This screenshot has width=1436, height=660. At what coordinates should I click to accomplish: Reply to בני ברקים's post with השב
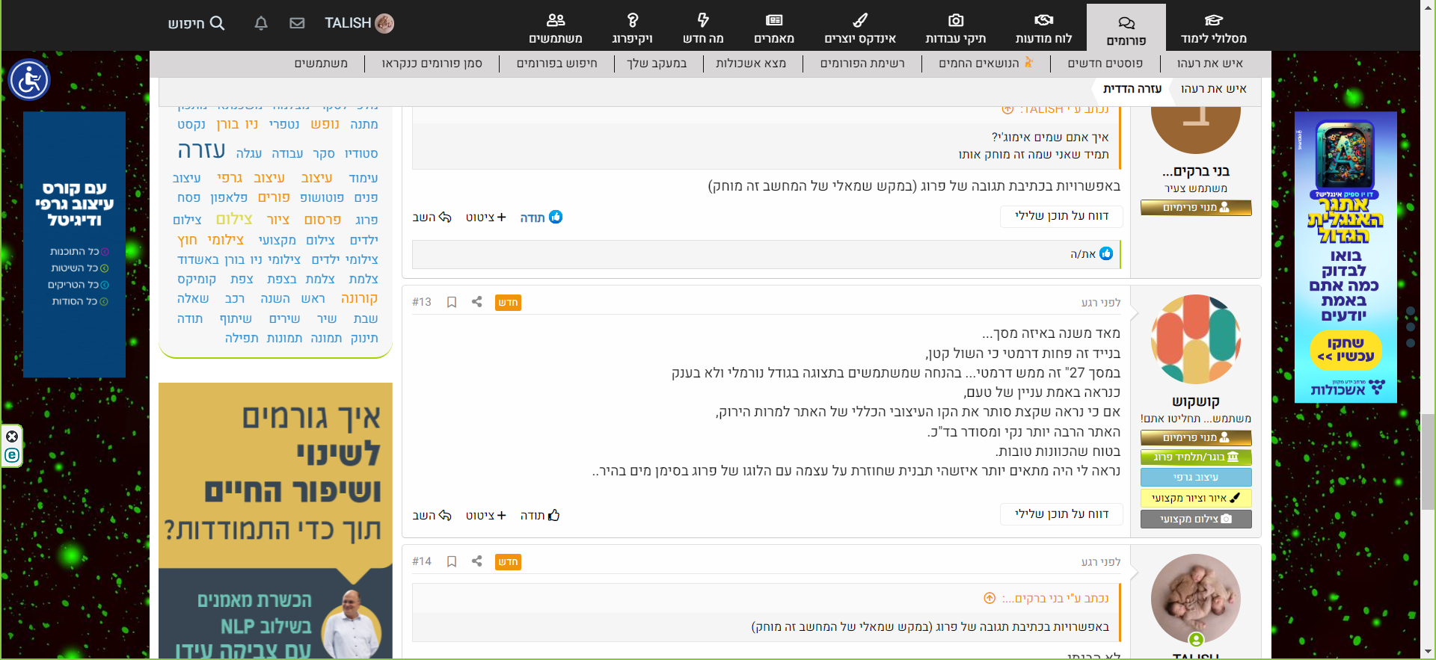click(432, 218)
